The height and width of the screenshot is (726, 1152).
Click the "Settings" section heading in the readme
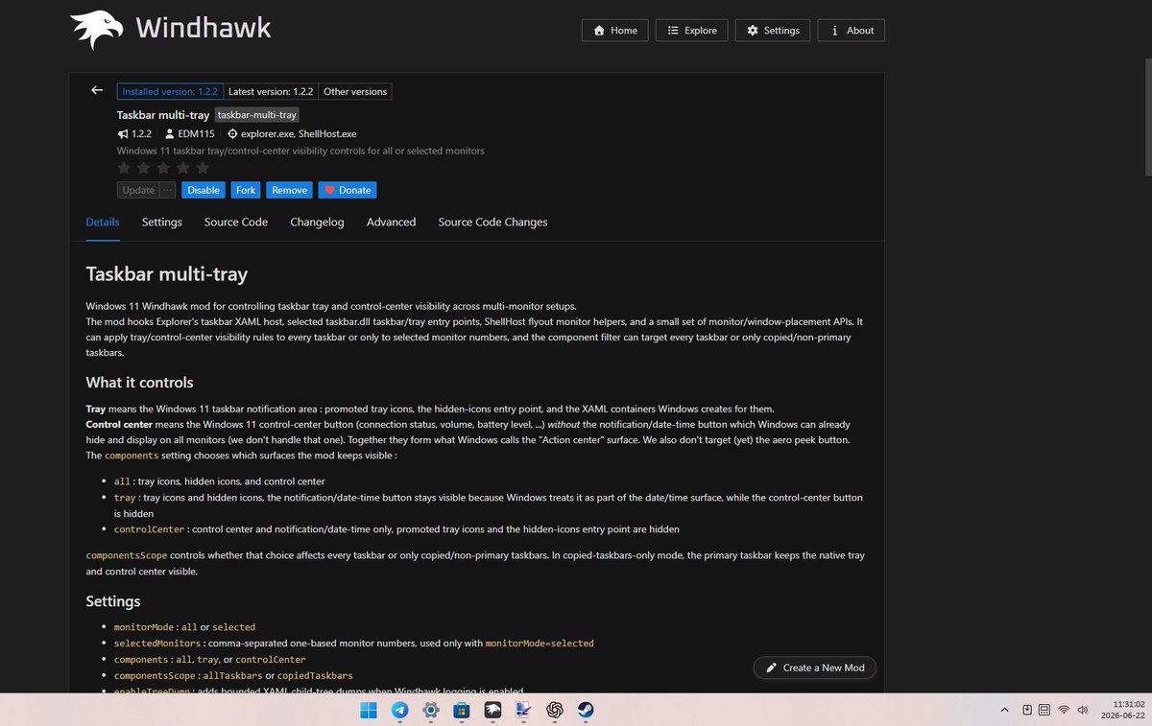click(x=113, y=601)
